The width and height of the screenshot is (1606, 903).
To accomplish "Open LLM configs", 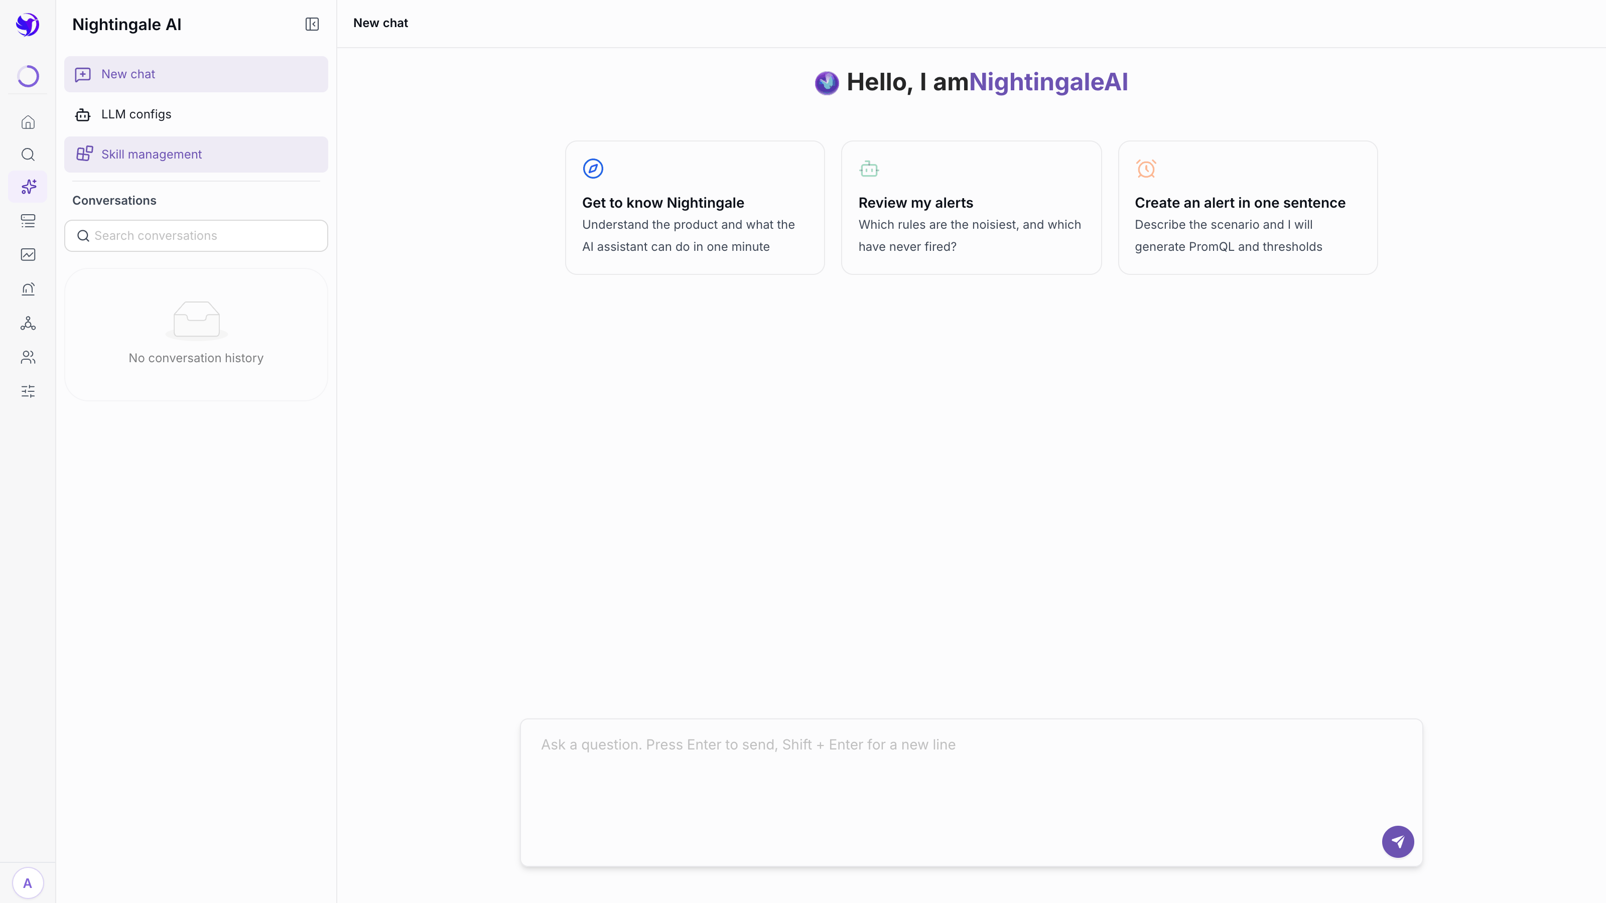I will (x=196, y=114).
